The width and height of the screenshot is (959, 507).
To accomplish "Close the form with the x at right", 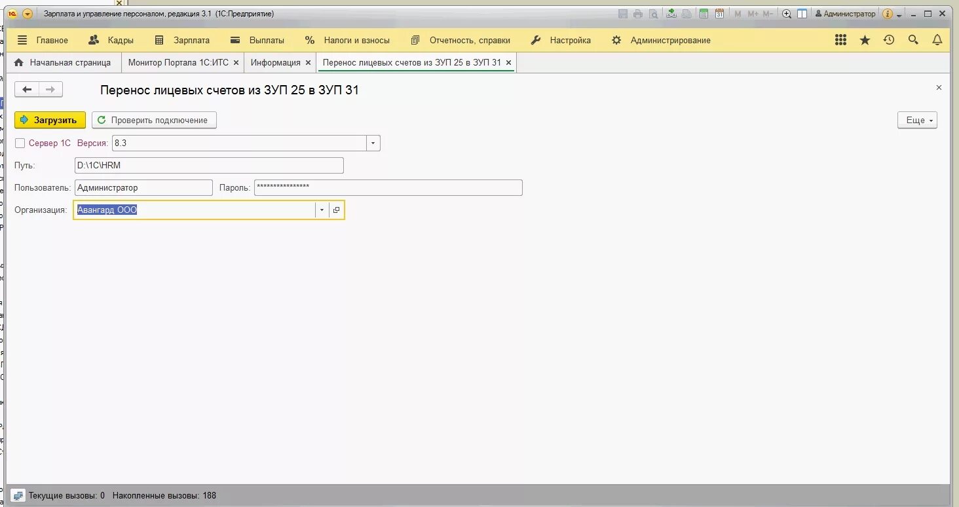I will (939, 87).
